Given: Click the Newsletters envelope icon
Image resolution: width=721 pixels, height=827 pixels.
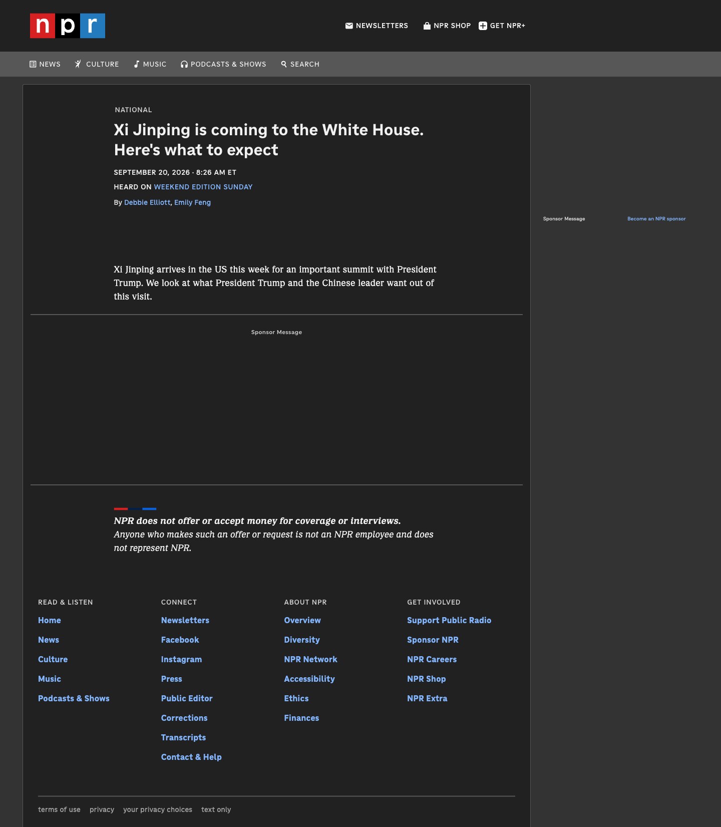Looking at the screenshot, I should pos(349,26).
